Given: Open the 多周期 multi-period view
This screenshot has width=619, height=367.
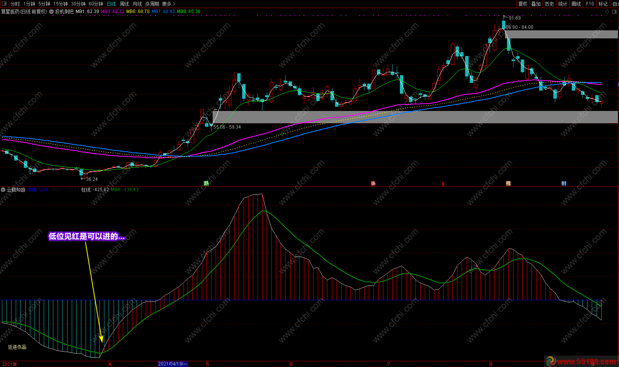Looking at the screenshot, I should tap(152, 4).
